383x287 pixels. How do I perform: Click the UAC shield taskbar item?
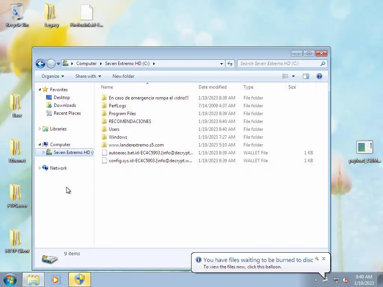(x=80, y=280)
